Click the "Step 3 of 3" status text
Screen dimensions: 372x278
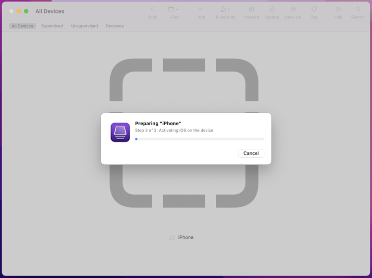click(174, 131)
